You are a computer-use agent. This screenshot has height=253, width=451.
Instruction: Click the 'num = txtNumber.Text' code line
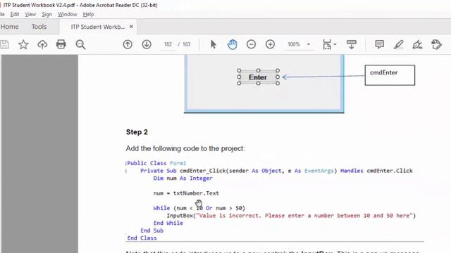[x=186, y=193]
